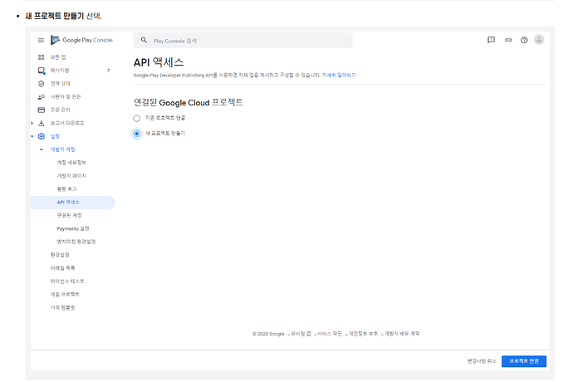
Task: Open the 개발자 배포 계약 footer link
Action: [x=402, y=334]
